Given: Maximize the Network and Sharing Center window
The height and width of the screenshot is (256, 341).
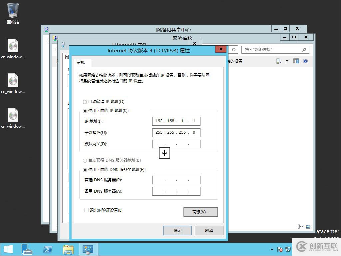Looking at the screenshot, I should [x=285, y=29].
